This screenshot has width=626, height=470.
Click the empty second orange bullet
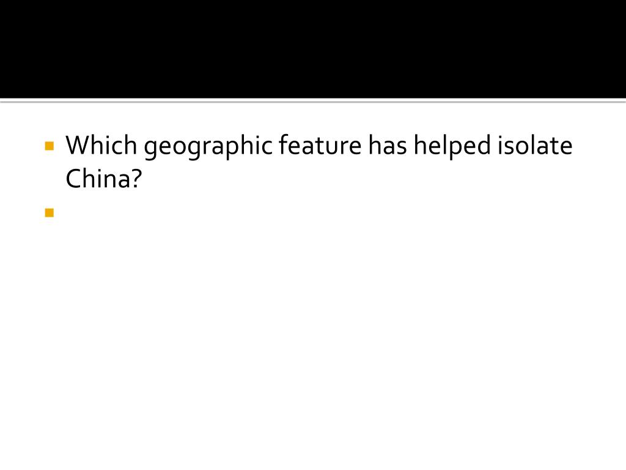point(49,212)
